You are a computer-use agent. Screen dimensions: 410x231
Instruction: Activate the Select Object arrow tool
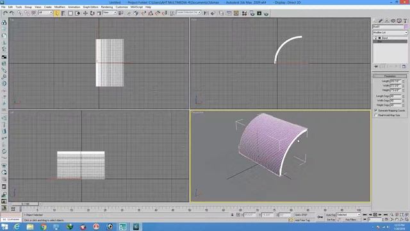pyautogui.click(x=57, y=13)
